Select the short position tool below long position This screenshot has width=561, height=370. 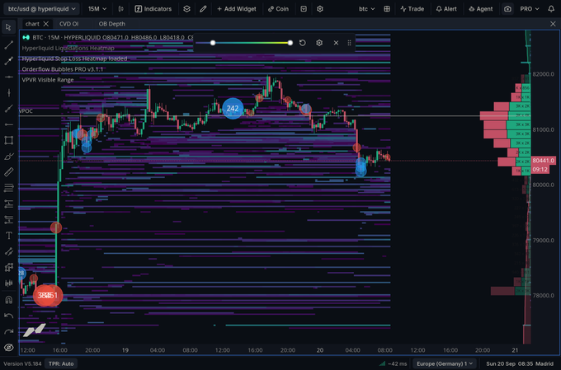pyautogui.click(x=8, y=219)
